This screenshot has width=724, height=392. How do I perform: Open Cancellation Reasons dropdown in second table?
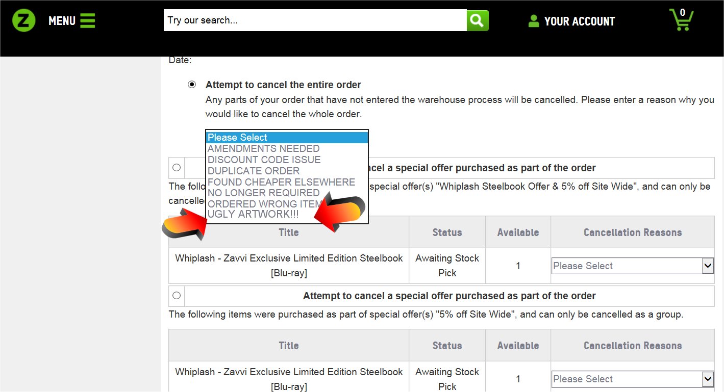click(633, 379)
